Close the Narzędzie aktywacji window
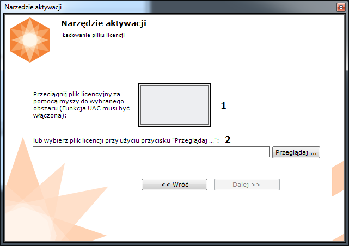The height and width of the screenshot is (246, 349). (341, 7)
